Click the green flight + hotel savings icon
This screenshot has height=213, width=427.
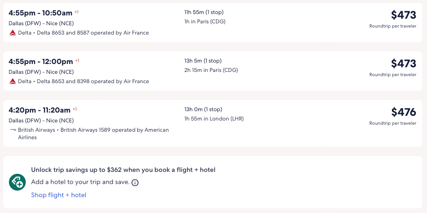(x=17, y=182)
